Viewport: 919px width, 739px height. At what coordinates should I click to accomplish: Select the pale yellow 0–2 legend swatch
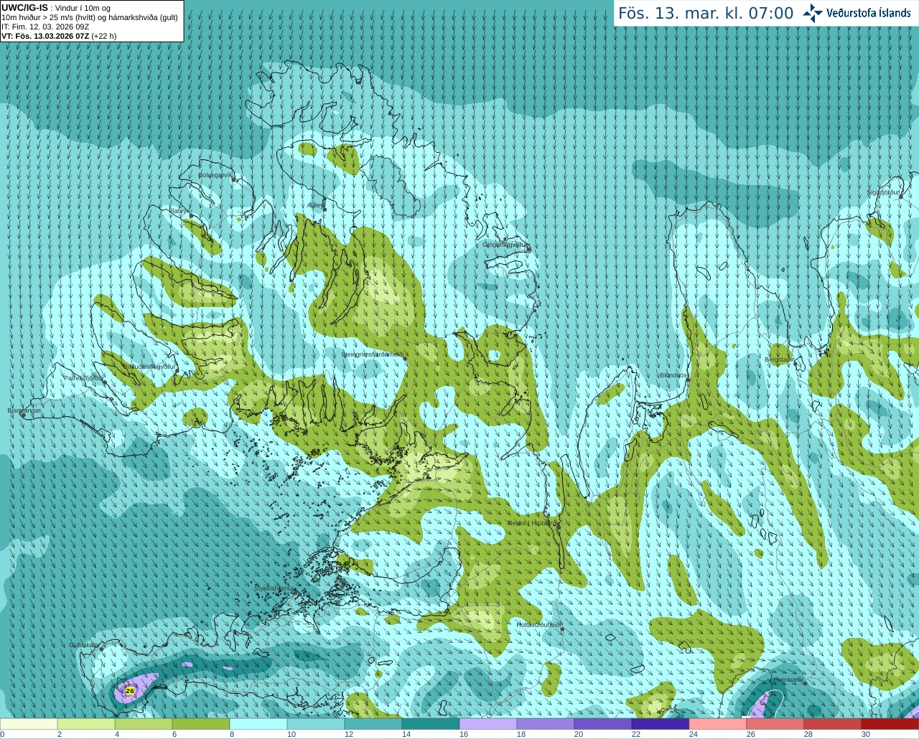click(x=29, y=724)
